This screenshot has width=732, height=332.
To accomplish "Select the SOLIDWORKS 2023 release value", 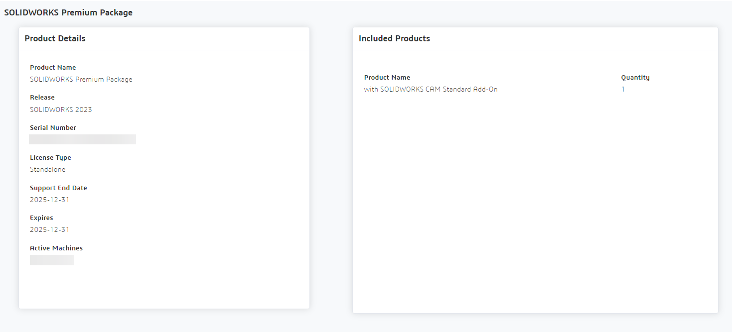I will 61,110.
